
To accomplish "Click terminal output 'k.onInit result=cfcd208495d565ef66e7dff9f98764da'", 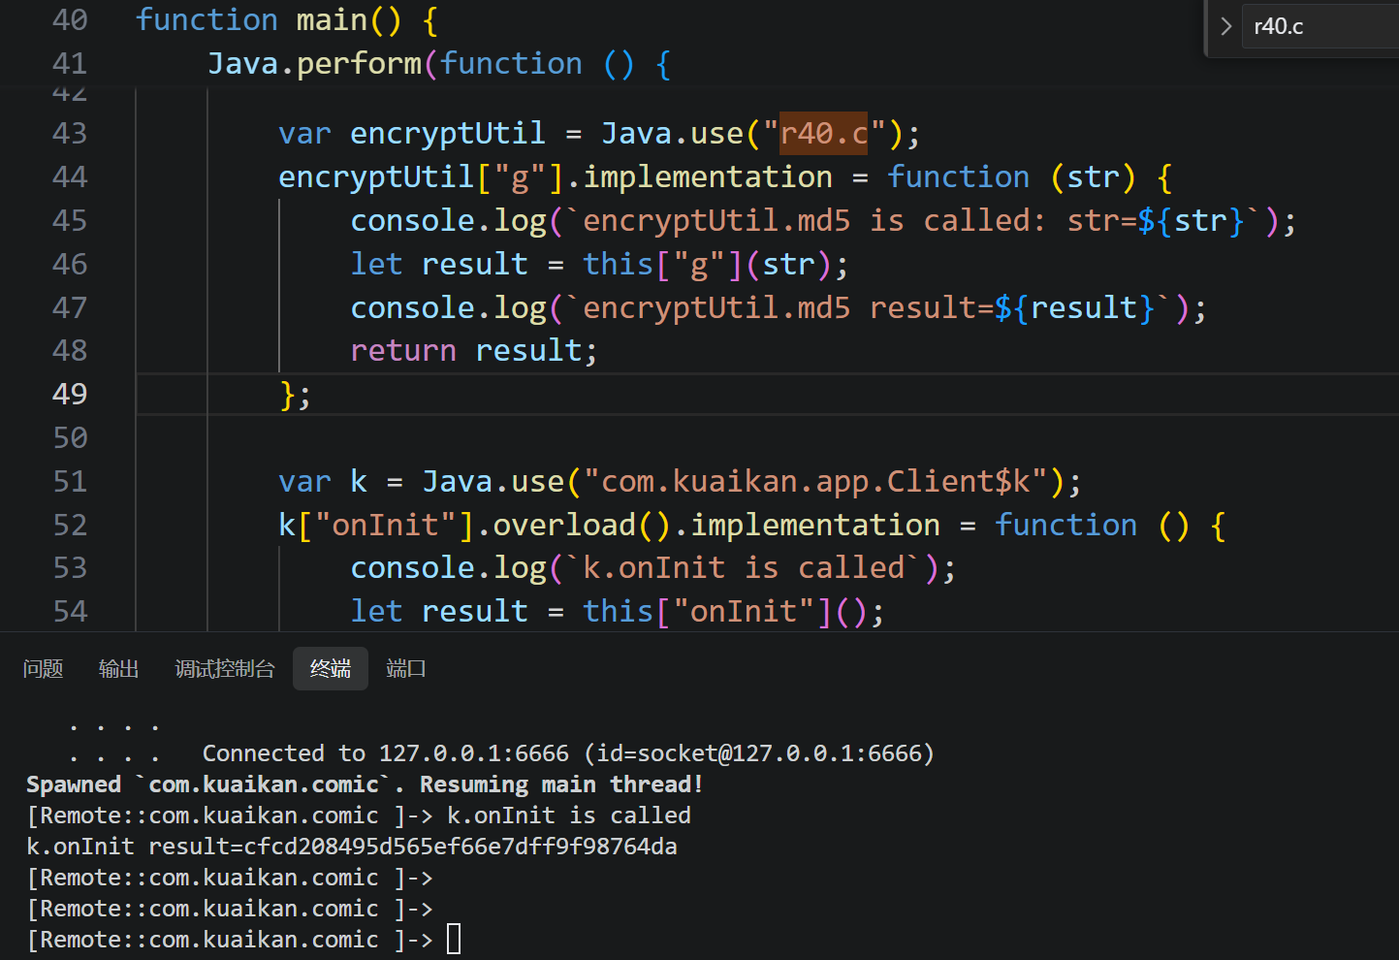I will click(x=352, y=847).
